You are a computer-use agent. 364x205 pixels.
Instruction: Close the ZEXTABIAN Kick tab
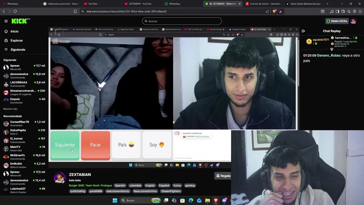click(239, 4)
